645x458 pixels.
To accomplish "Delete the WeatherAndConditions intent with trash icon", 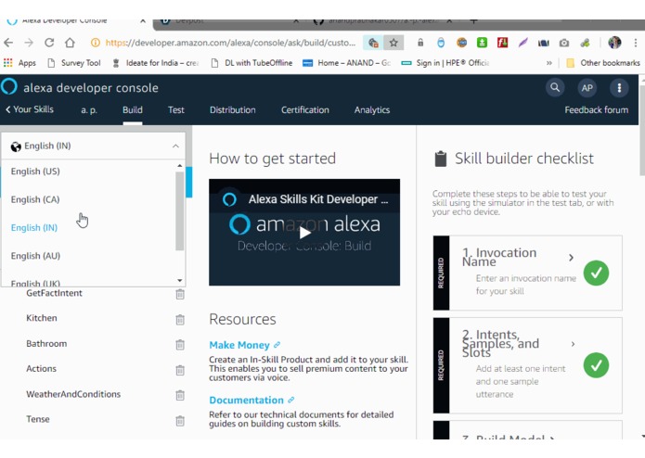I will point(180,395).
